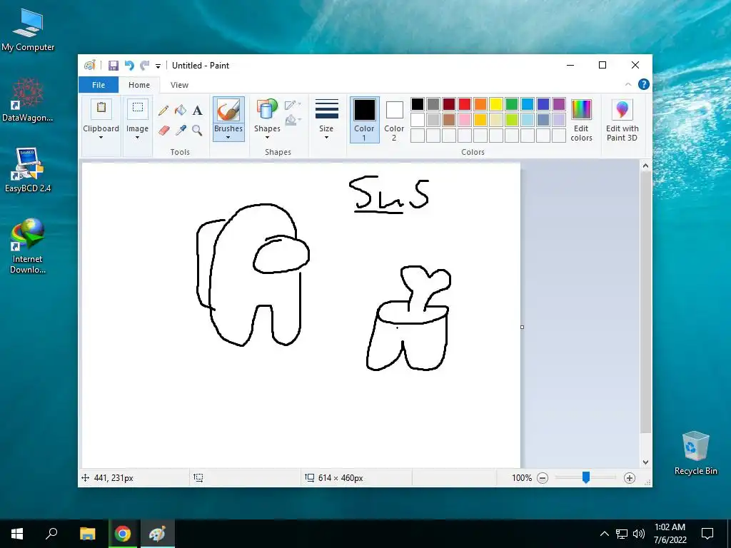This screenshot has height=548, width=731.
Task: Show hidden tray icons chevron
Action: [x=604, y=534]
